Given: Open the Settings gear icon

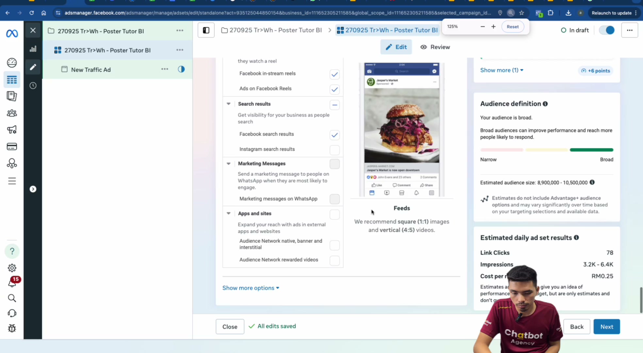Looking at the screenshot, I should [x=12, y=268].
